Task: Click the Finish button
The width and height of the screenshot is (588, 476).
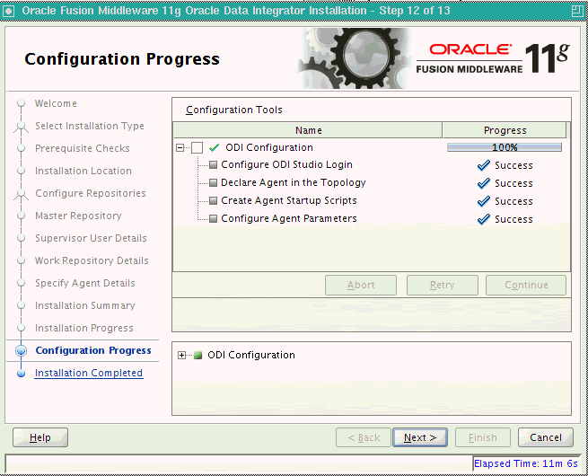Action: pos(483,437)
